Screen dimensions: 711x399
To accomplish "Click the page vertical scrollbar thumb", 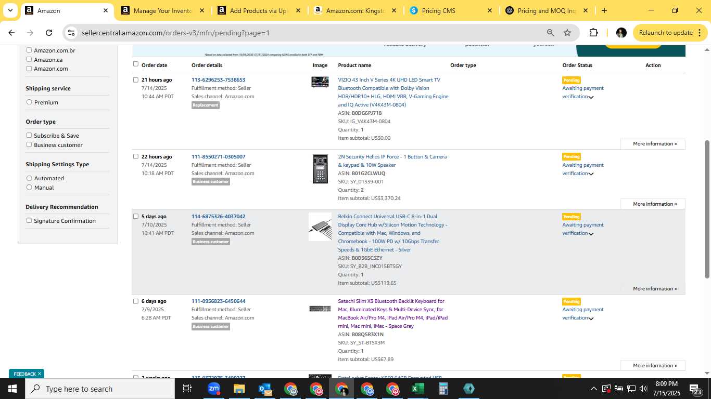I will click(707, 209).
